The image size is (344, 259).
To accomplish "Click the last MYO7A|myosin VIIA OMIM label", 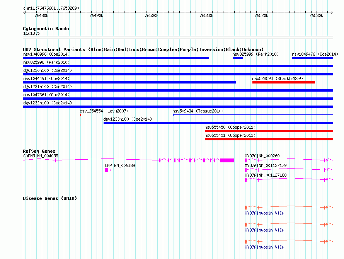I will coord(265,247).
